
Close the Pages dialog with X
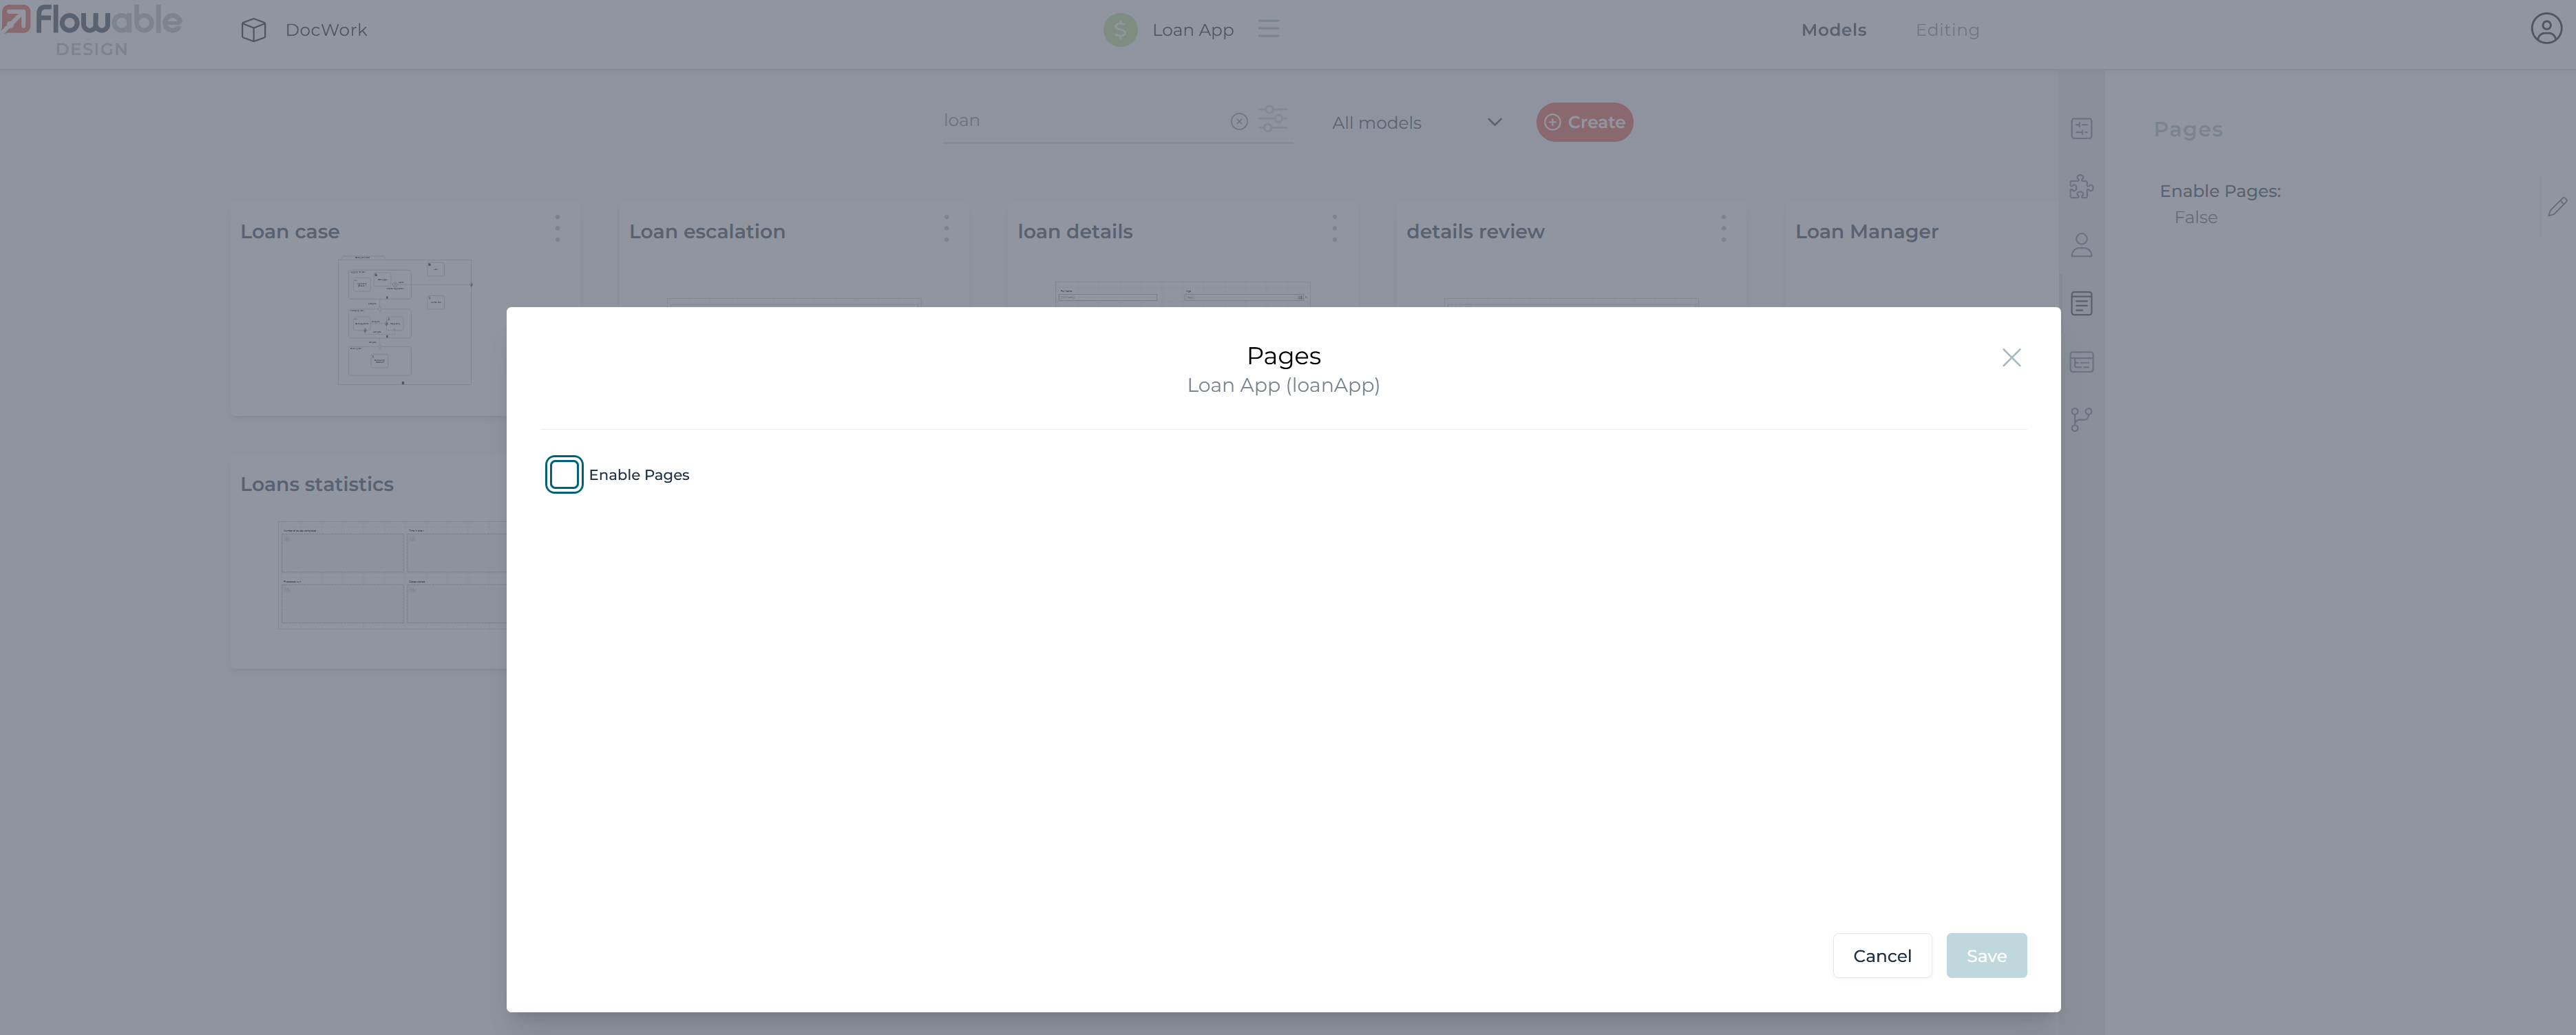pos(2011,357)
